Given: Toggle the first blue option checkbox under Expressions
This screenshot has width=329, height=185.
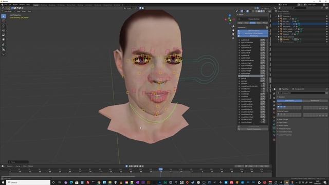Looking at the screenshot, I should 252,31.
